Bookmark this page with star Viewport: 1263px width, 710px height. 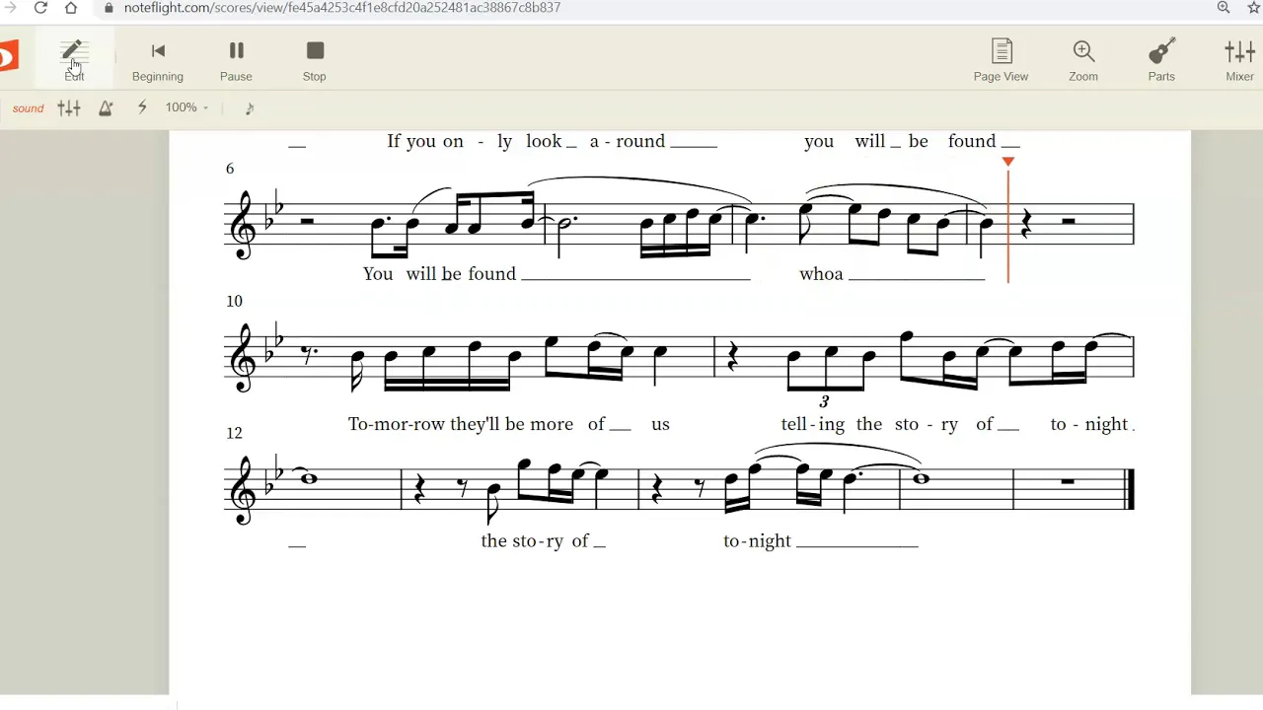(x=1254, y=8)
